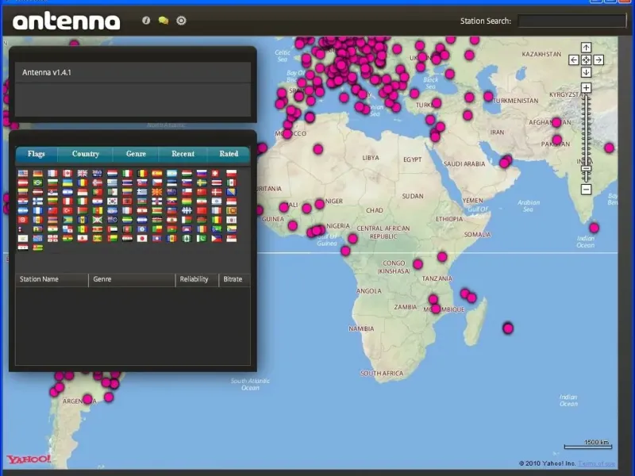Screen dimensions: 635x476
Task: Click the map zoom slider handle
Action: [x=586, y=169]
